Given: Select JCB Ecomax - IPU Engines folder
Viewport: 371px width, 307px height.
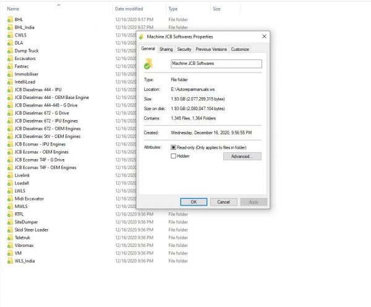Looking at the screenshot, I should 40,144.
